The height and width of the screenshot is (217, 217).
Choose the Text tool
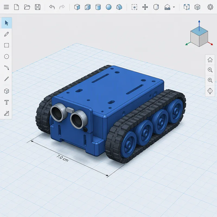pyautogui.click(x=7, y=103)
